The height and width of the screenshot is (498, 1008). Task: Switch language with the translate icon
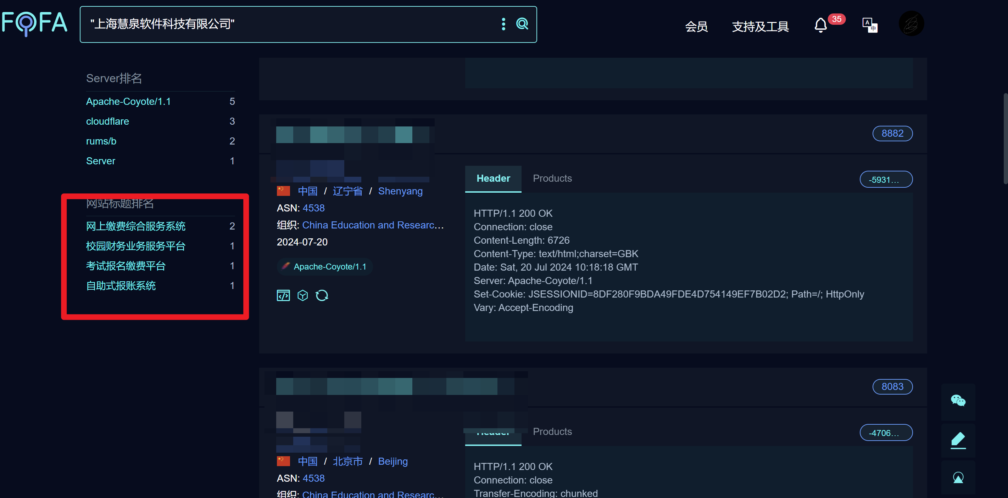(x=869, y=26)
